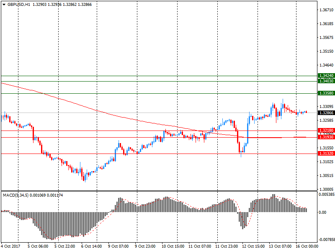Click the 1.35675 price scale label

(x=326, y=38)
